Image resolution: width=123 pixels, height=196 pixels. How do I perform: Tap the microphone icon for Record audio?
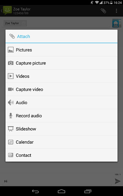click(x=11, y=116)
